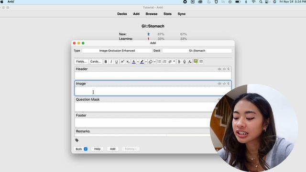Open the Fields... dialog
The image size is (306, 172).
81,62
